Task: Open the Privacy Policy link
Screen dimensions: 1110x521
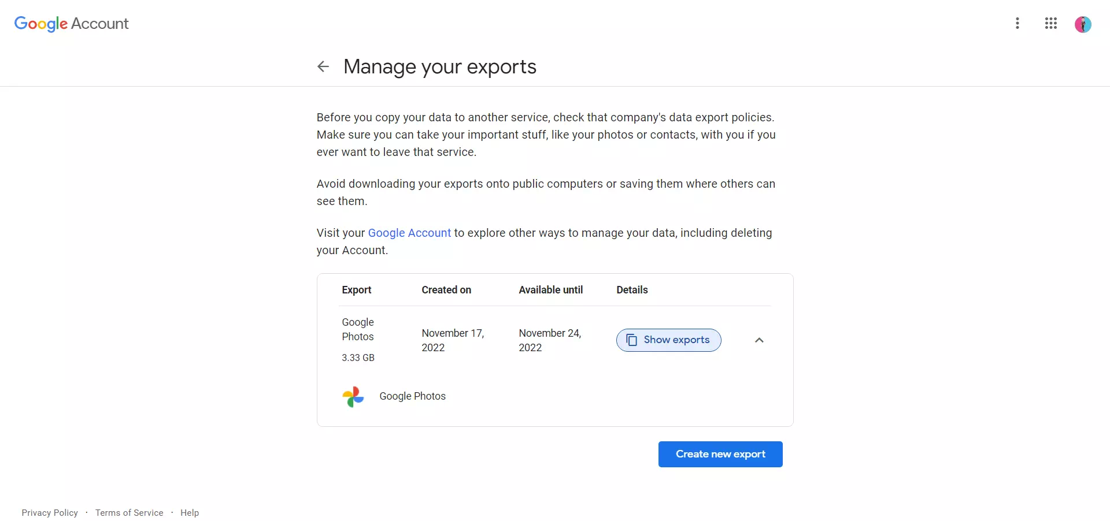Action: (x=50, y=513)
